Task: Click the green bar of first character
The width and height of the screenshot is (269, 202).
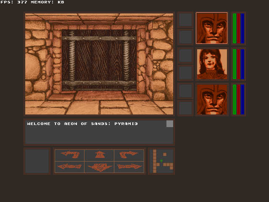Action: tap(235, 28)
